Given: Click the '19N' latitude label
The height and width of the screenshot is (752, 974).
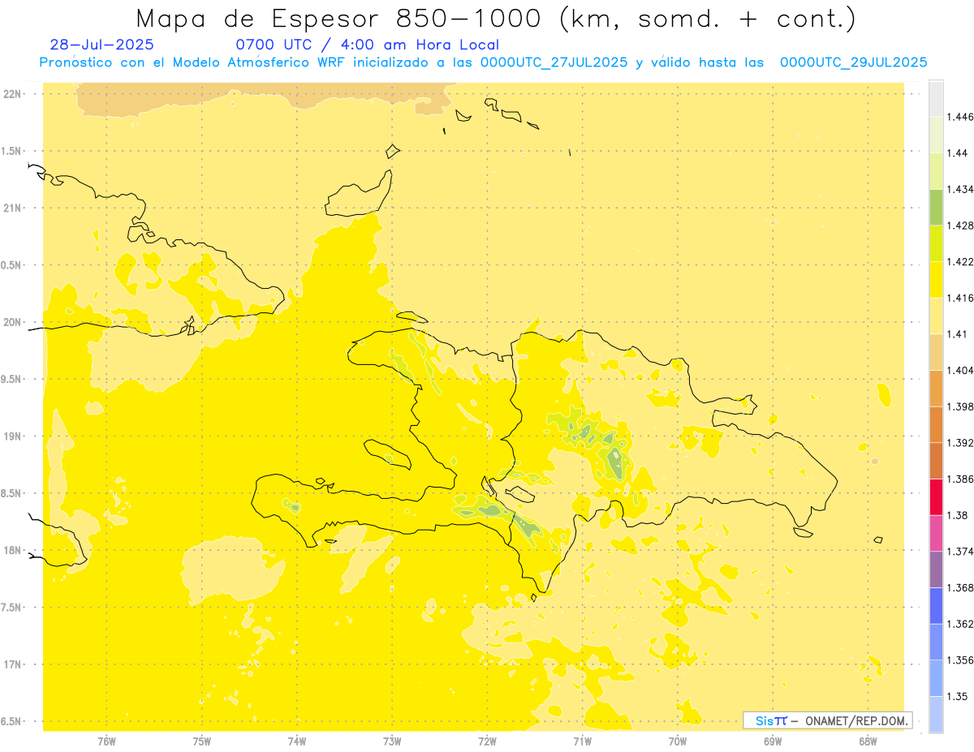Looking at the screenshot, I should tap(13, 436).
